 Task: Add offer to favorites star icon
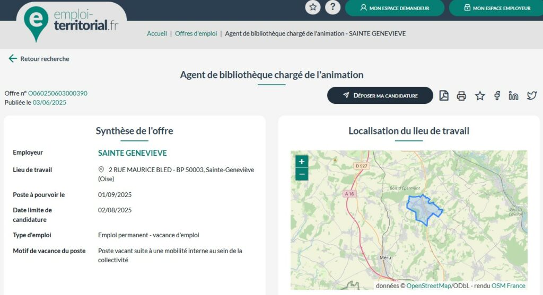(x=479, y=96)
